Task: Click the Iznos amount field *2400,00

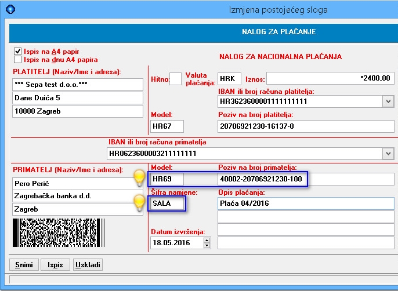Action: 330,78
